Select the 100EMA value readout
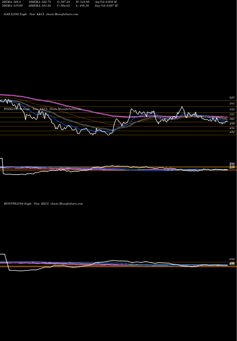This screenshot has width=237, height=341. [40, 2]
